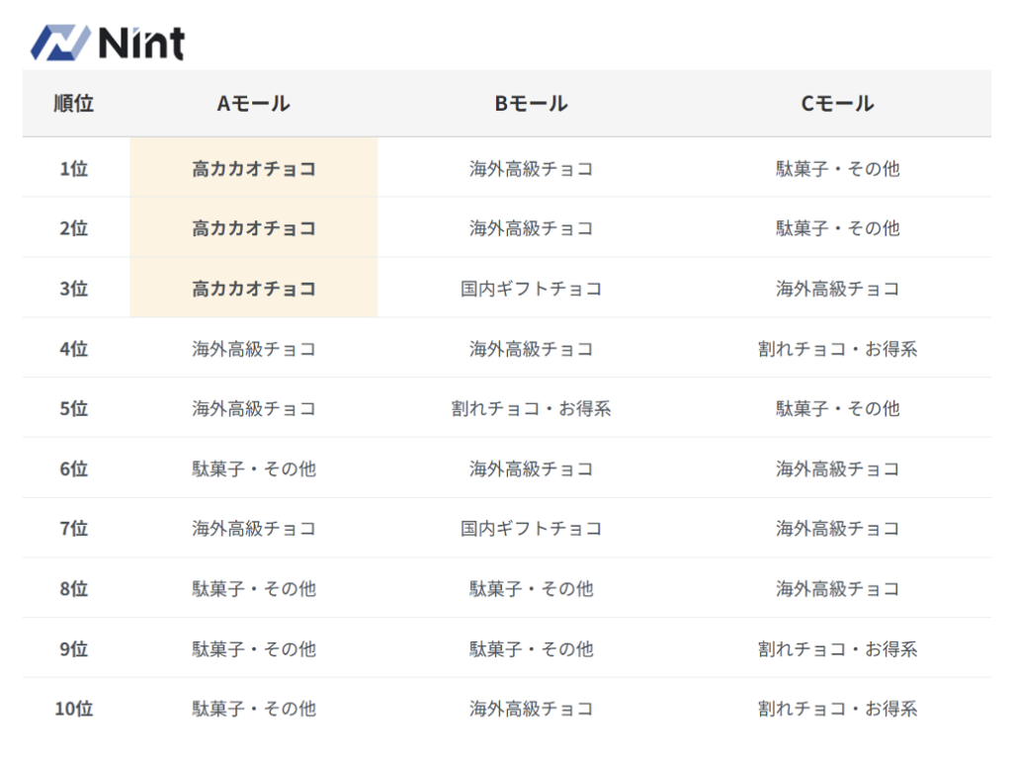Click the 10位 rank label
The height and width of the screenshot is (767, 1012).
pyautogui.click(x=74, y=709)
